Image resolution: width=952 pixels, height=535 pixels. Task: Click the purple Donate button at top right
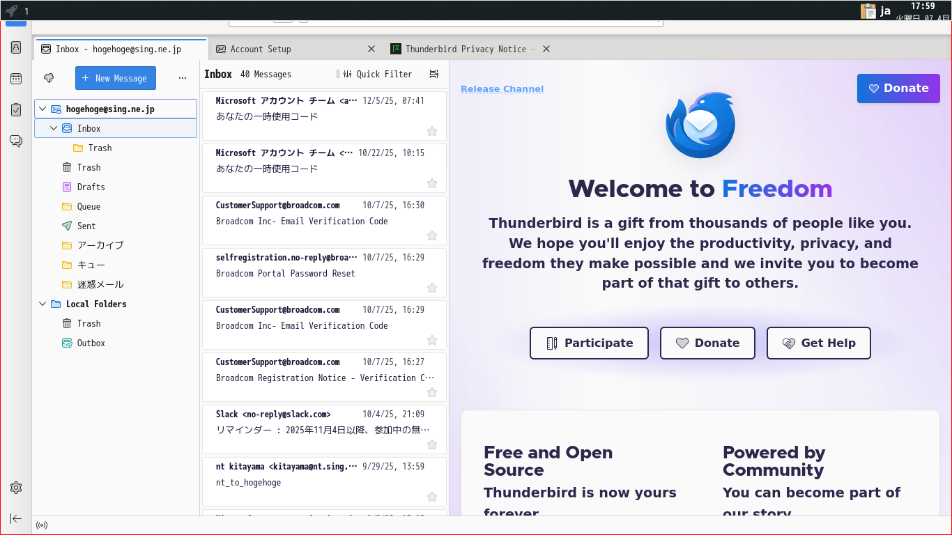[898, 88]
